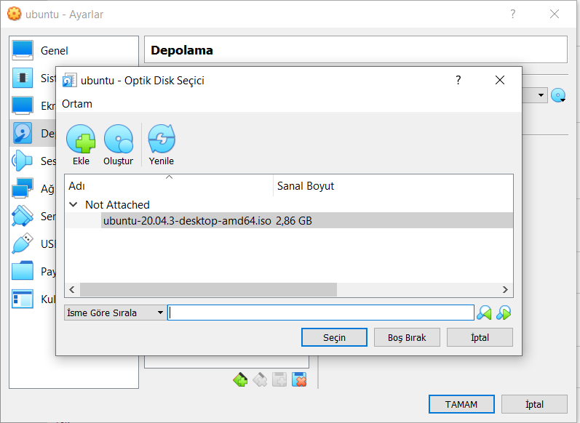Screen dimensions: 580x423
Task: Click the add attachment icon in Settings window
Action: point(279,380)
